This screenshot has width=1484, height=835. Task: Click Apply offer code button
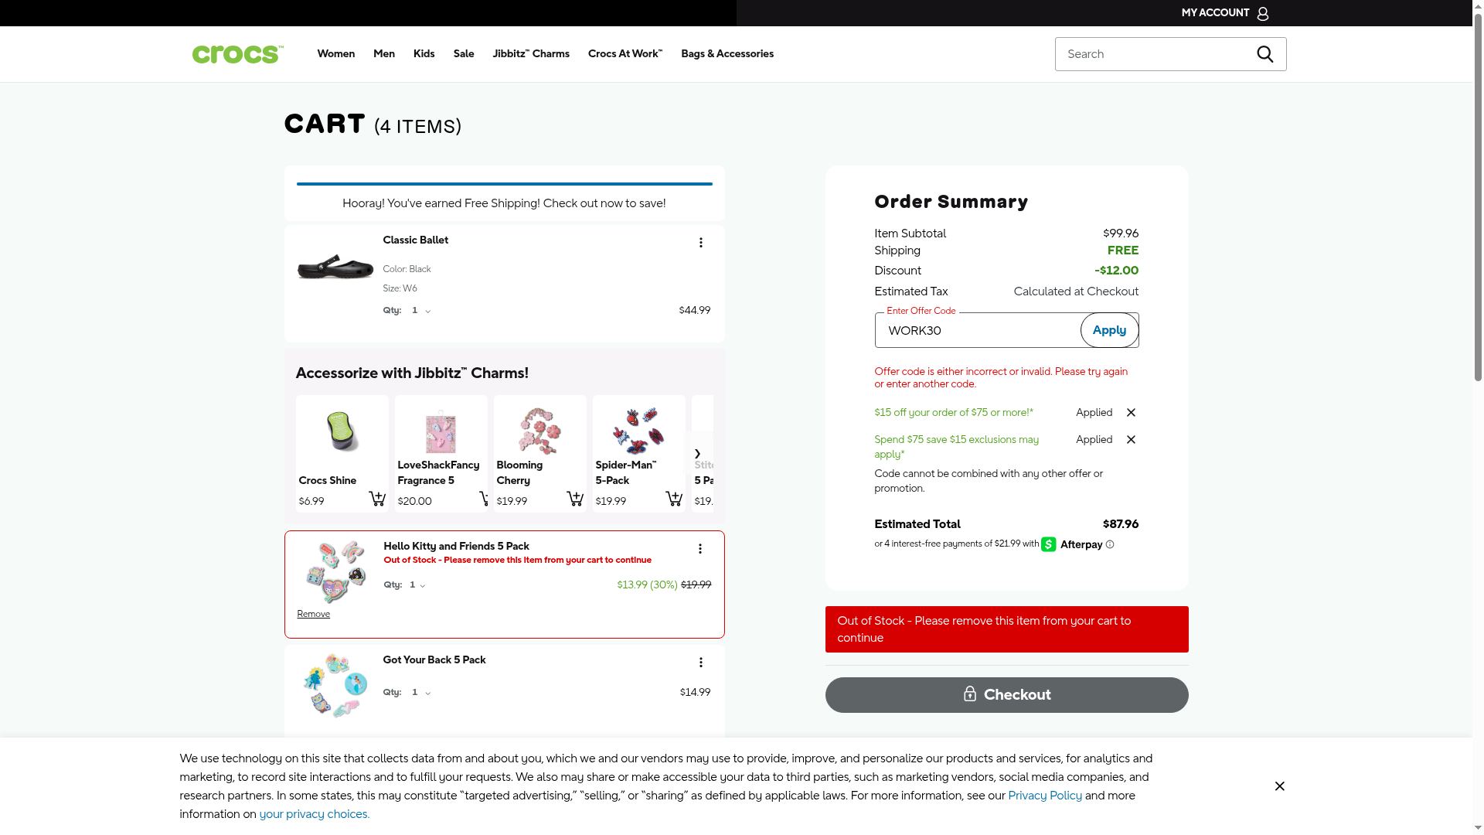point(1108,330)
